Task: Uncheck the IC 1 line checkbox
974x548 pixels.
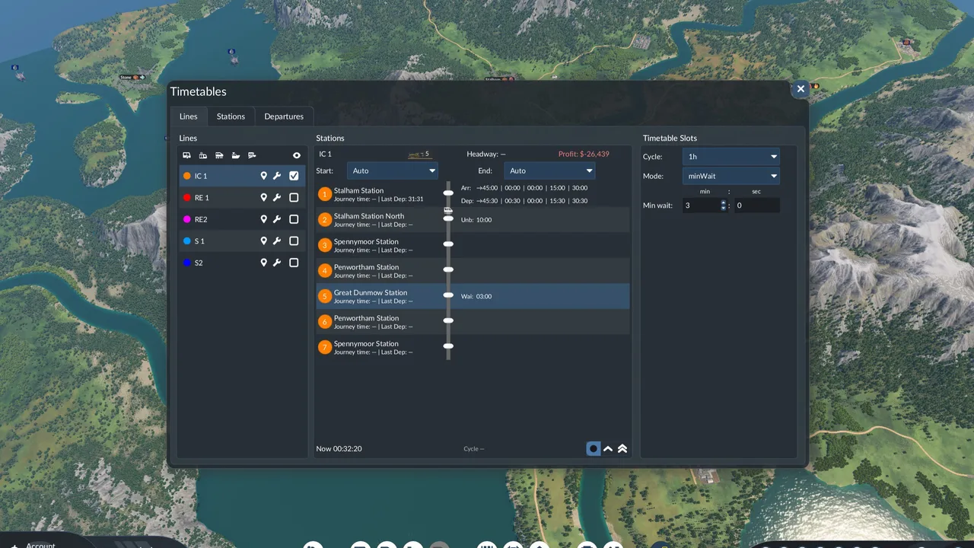Action: [294, 176]
